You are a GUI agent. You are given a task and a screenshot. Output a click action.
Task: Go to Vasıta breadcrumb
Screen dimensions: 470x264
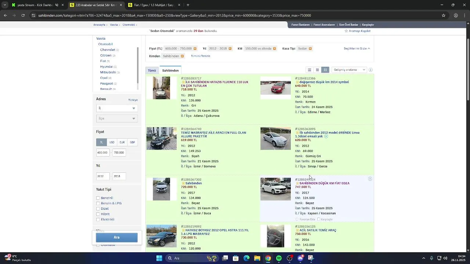114,25
